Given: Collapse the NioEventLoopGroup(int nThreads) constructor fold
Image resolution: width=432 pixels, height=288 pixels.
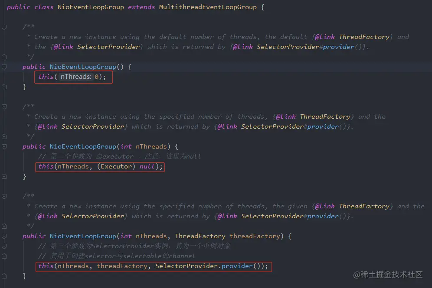Looking at the screenshot, I should [x=4, y=147].
